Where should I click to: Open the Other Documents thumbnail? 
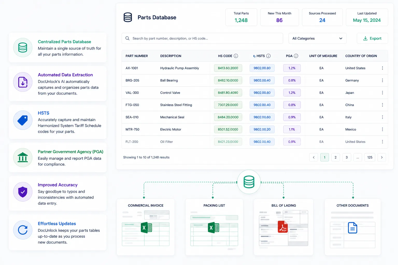[353, 227]
